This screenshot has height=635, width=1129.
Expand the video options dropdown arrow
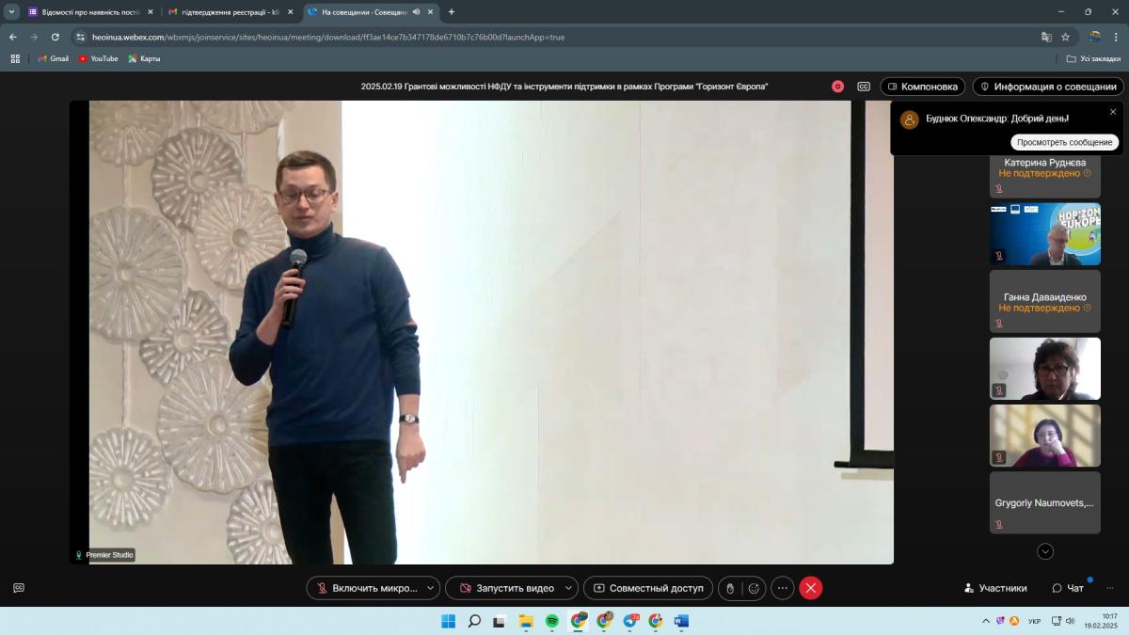coord(568,588)
